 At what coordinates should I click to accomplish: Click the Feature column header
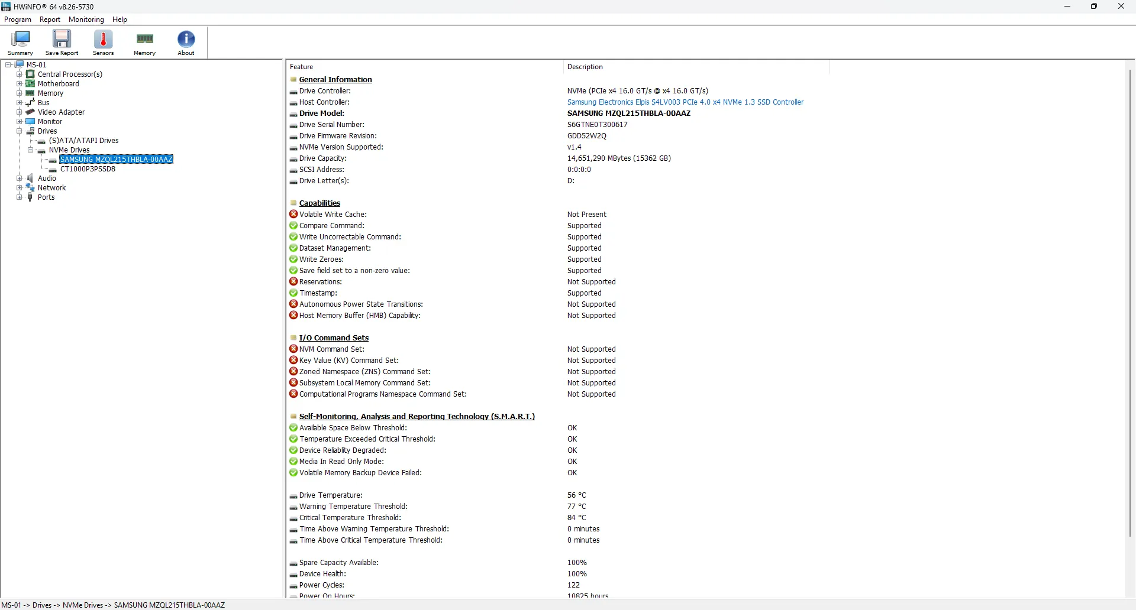tap(424, 67)
